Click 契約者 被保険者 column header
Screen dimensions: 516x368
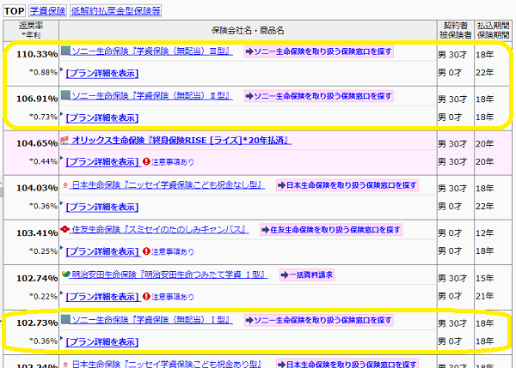tap(456, 30)
